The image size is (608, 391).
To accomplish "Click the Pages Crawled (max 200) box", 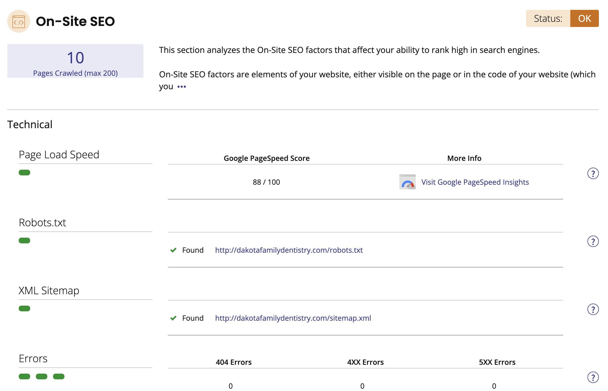I will click(75, 61).
